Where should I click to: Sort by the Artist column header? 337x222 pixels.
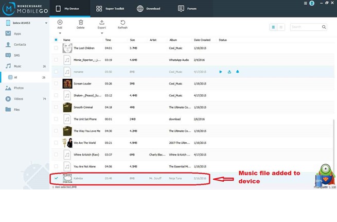(153, 40)
